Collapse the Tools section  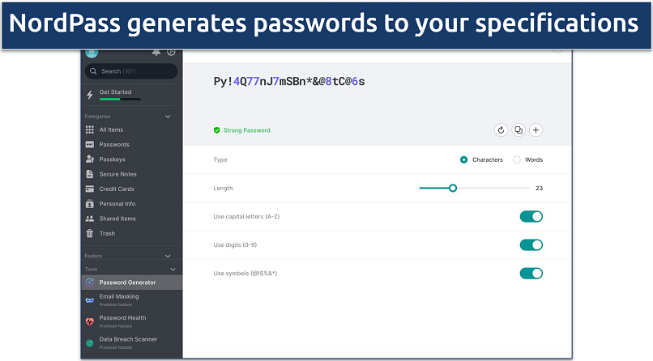[172, 269]
